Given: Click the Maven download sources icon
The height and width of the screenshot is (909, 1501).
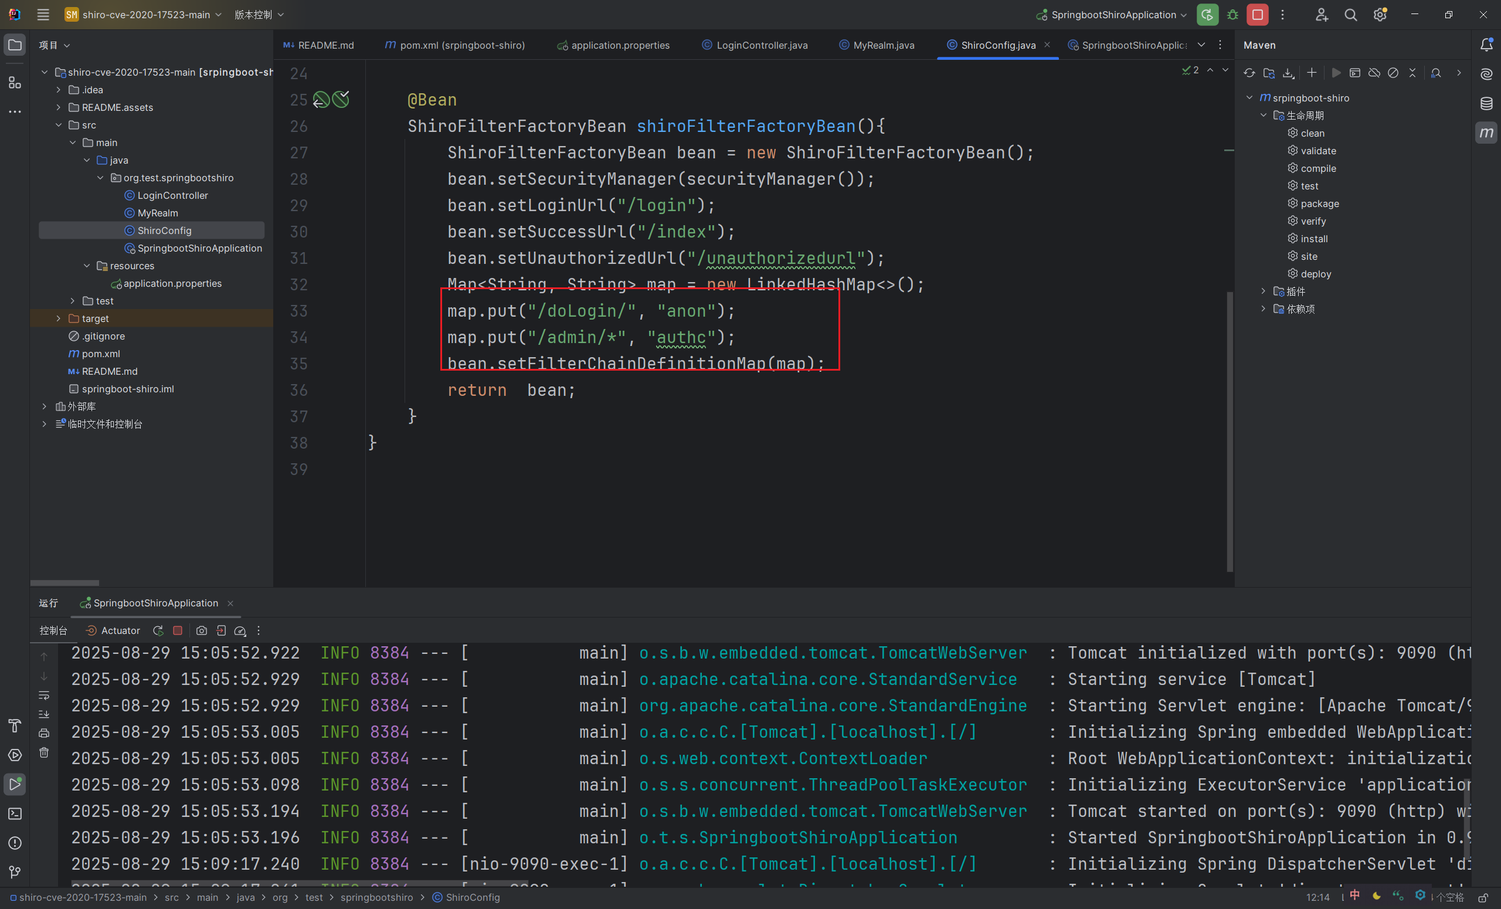Looking at the screenshot, I should (x=1288, y=73).
